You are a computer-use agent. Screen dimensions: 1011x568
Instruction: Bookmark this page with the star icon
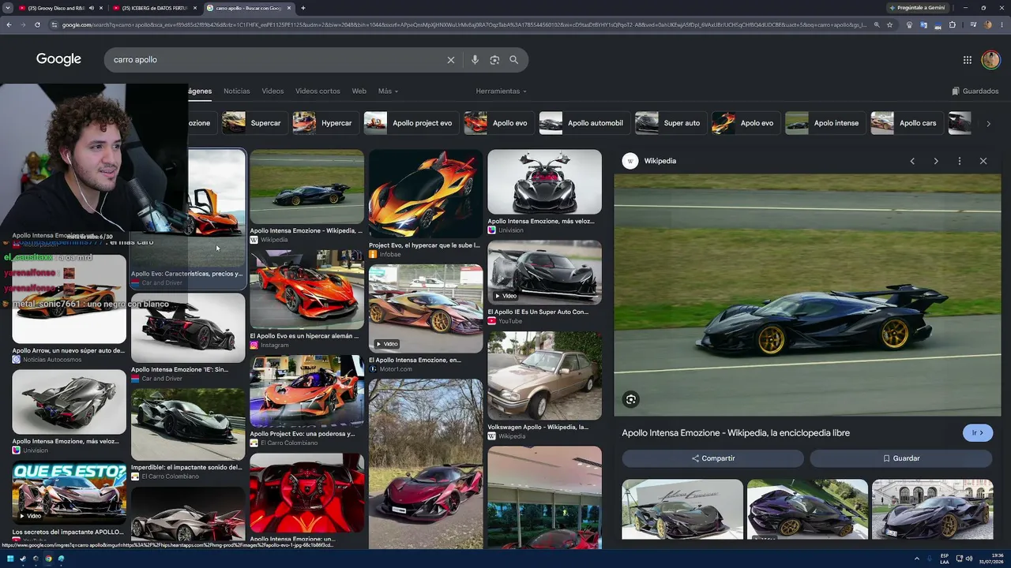(x=889, y=24)
